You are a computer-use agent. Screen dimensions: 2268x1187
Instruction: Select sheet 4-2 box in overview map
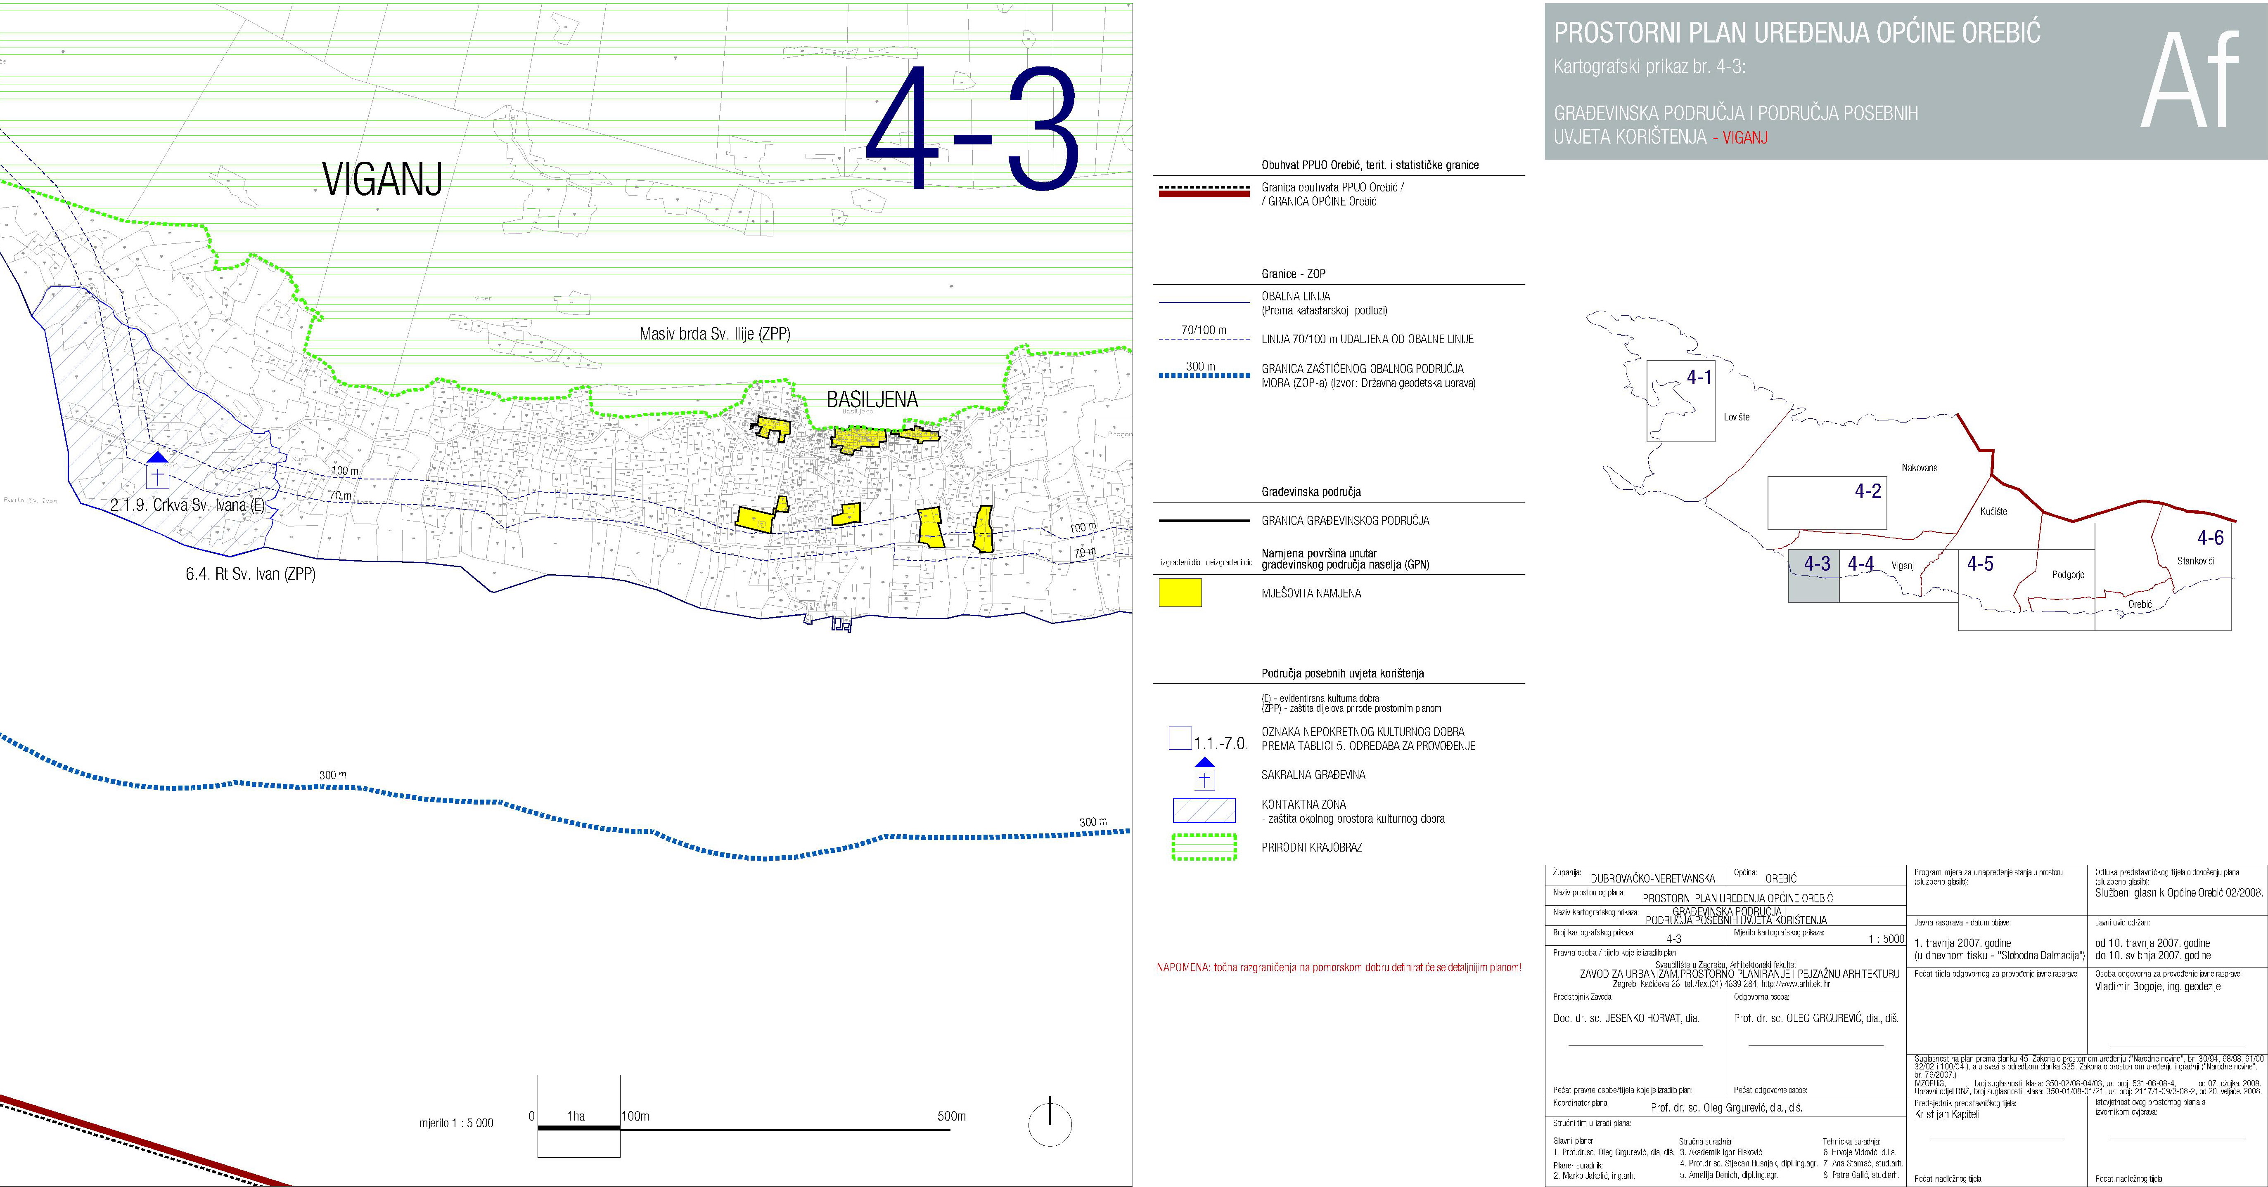[x=1826, y=503]
